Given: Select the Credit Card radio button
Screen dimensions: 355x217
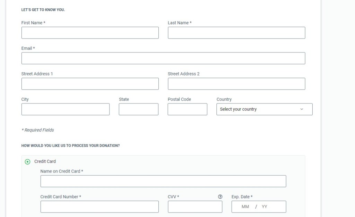Looking at the screenshot, I should pyautogui.click(x=28, y=161).
